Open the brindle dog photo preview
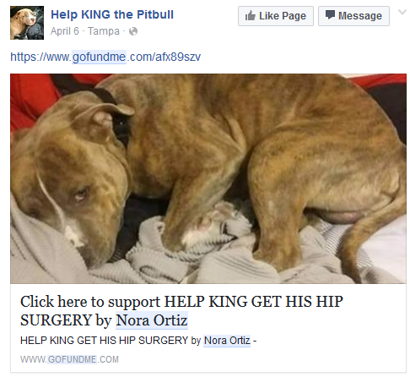 pyautogui.click(x=208, y=178)
